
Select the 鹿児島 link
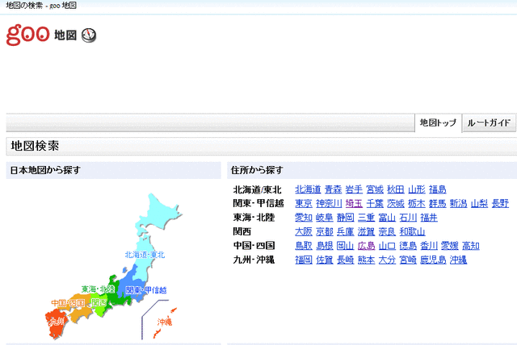coord(433,260)
